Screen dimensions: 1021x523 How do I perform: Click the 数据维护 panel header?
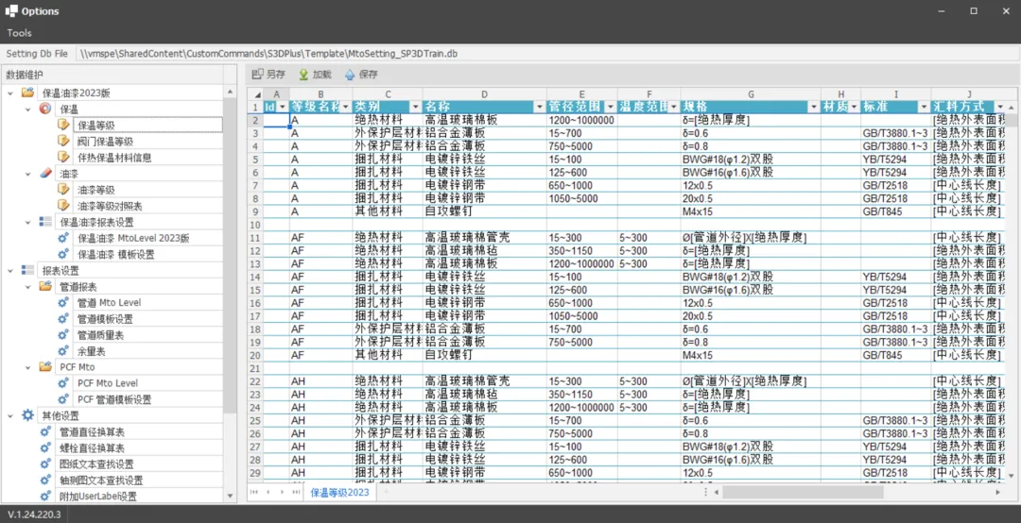click(x=24, y=75)
